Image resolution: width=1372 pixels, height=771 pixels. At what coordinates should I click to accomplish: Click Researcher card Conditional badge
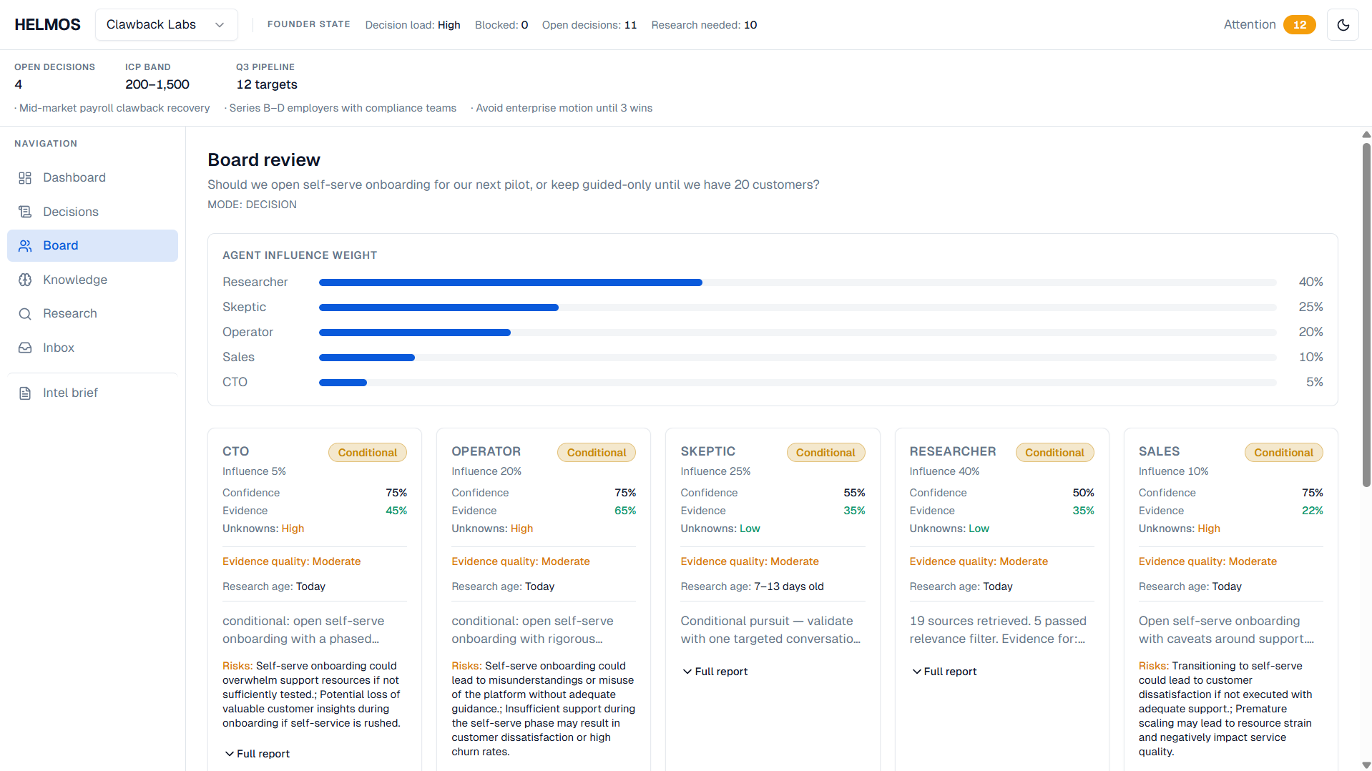[x=1054, y=453]
